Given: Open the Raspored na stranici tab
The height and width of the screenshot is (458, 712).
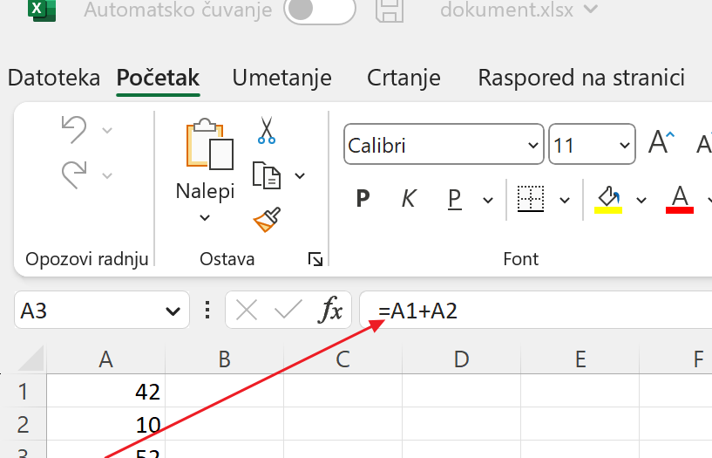Looking at the screenshot, I should [x=581, y=78].
